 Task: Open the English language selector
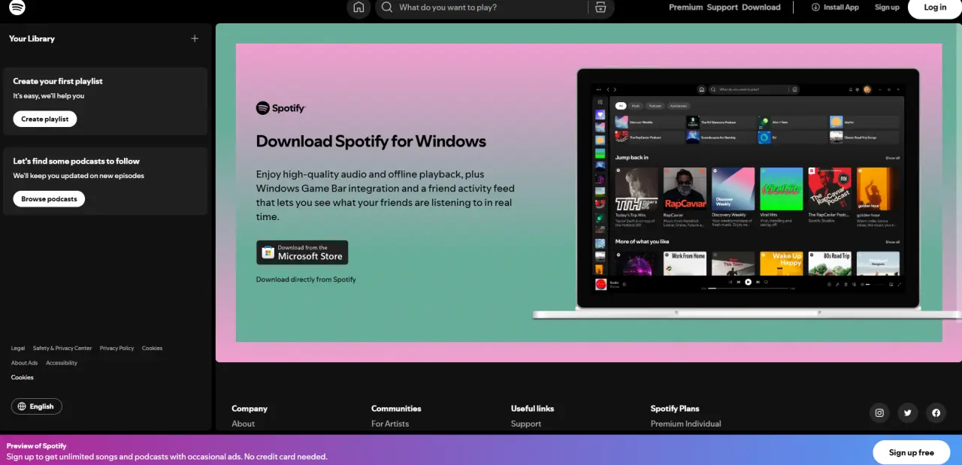click(x=37, y=406)
